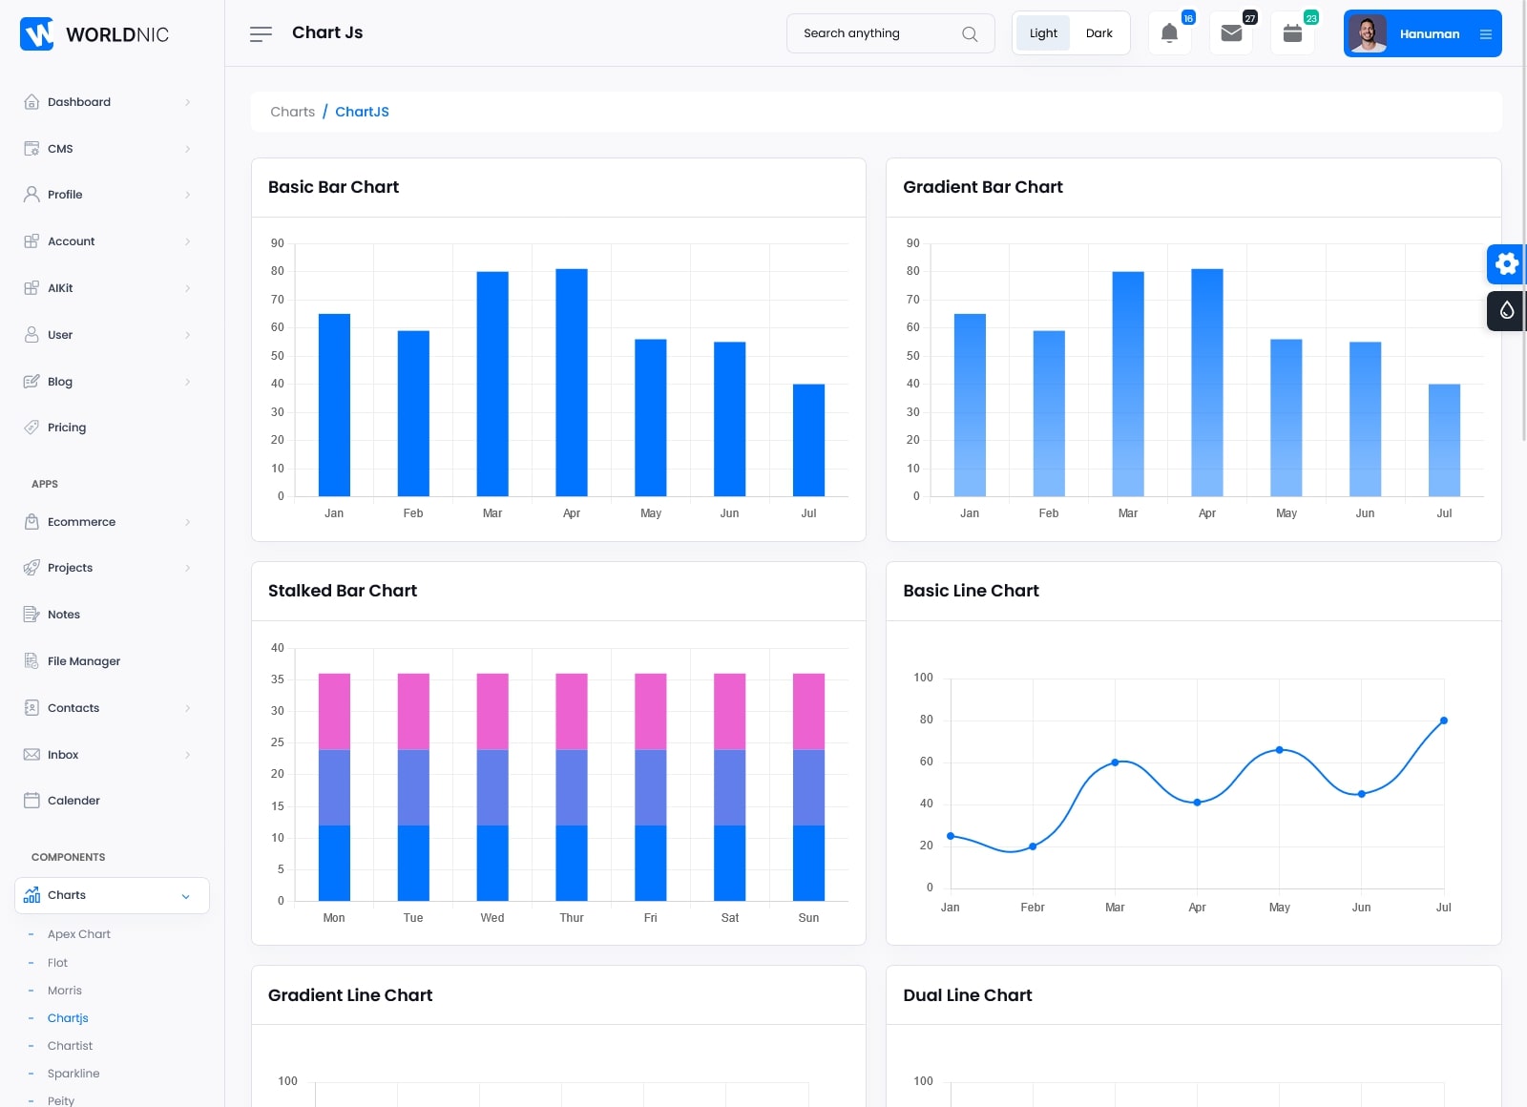This screenshot has width=1527, height=1107.
Task: Click the user avatar photo
Action: tap(1368, 34)
